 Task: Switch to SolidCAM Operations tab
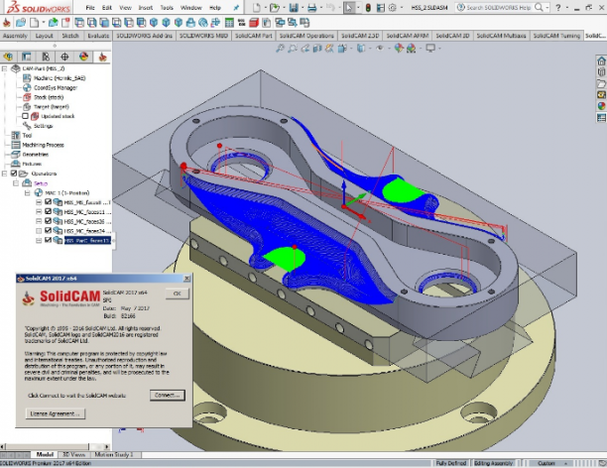(306, 36)
